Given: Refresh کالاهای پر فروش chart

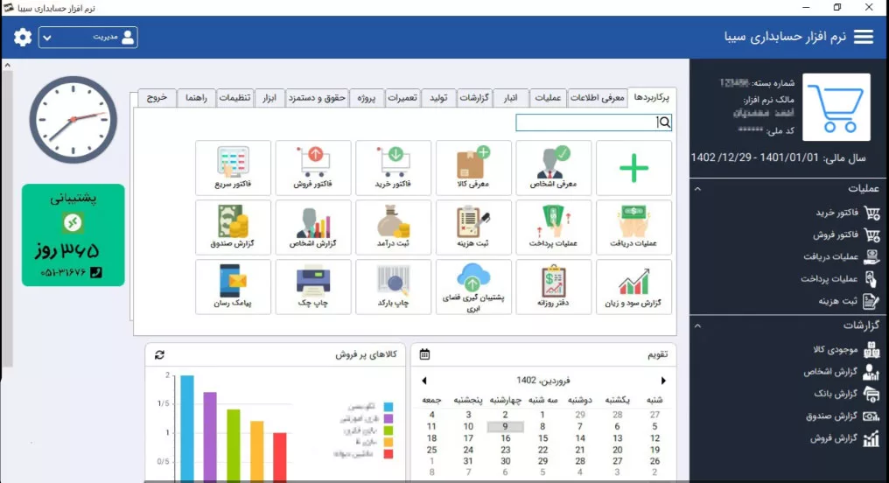Looking at the screenshot, I should click(x=159, y=355).
